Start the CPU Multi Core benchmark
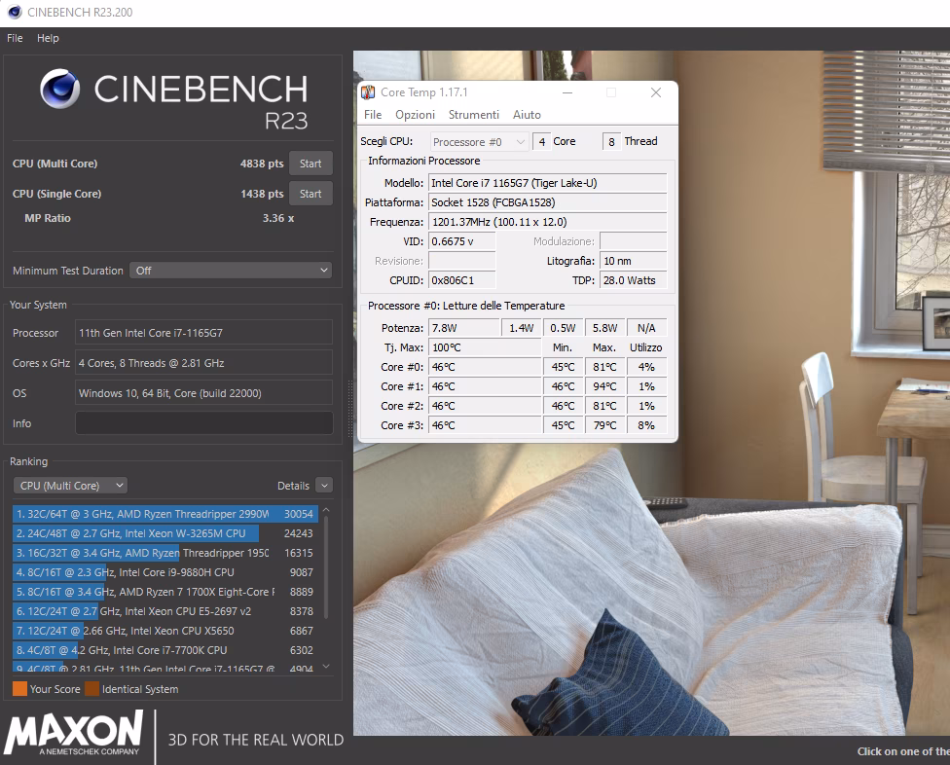This screenshot has width=950, height=765. point(311,164)
